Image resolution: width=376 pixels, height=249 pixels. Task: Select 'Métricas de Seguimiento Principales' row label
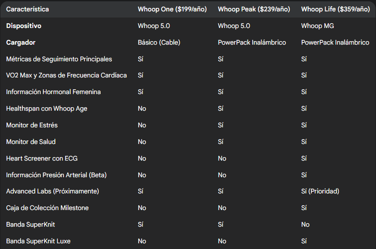pyautogui.click(x=59, y=59)
